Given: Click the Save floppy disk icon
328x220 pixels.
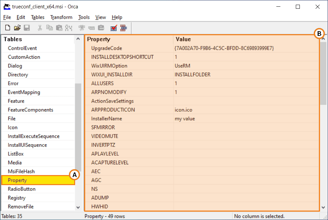Looking at the screenshot, I should pos(27,27).
